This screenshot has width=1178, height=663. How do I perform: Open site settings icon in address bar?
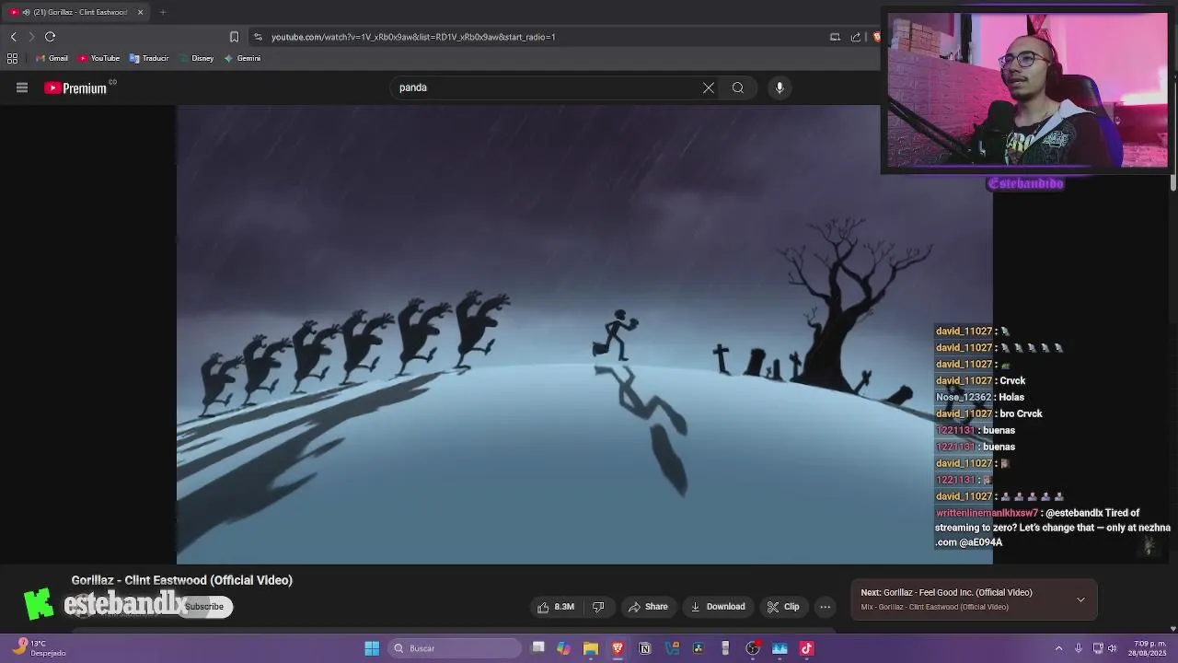(258, 37)
